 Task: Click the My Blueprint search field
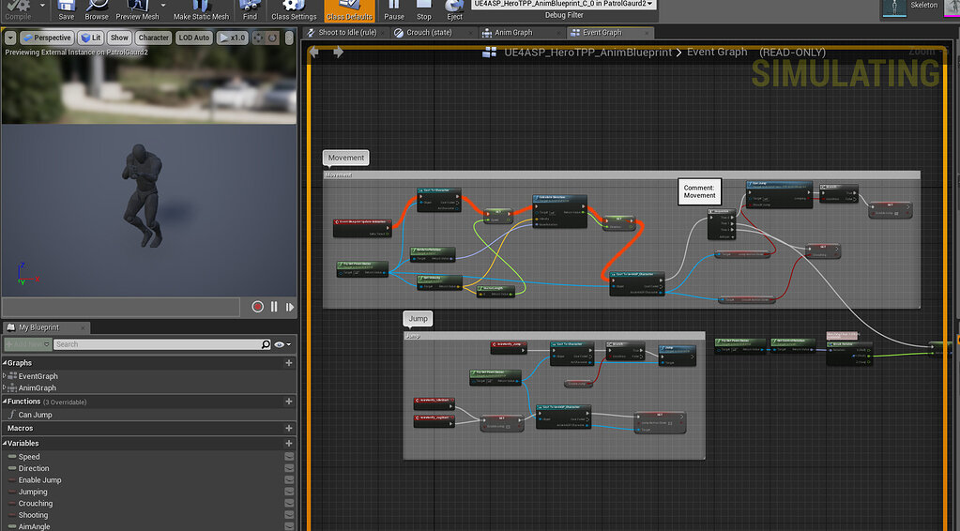[160, 344]
